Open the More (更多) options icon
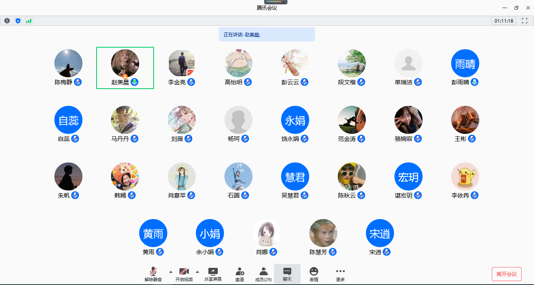 point(340,274)
